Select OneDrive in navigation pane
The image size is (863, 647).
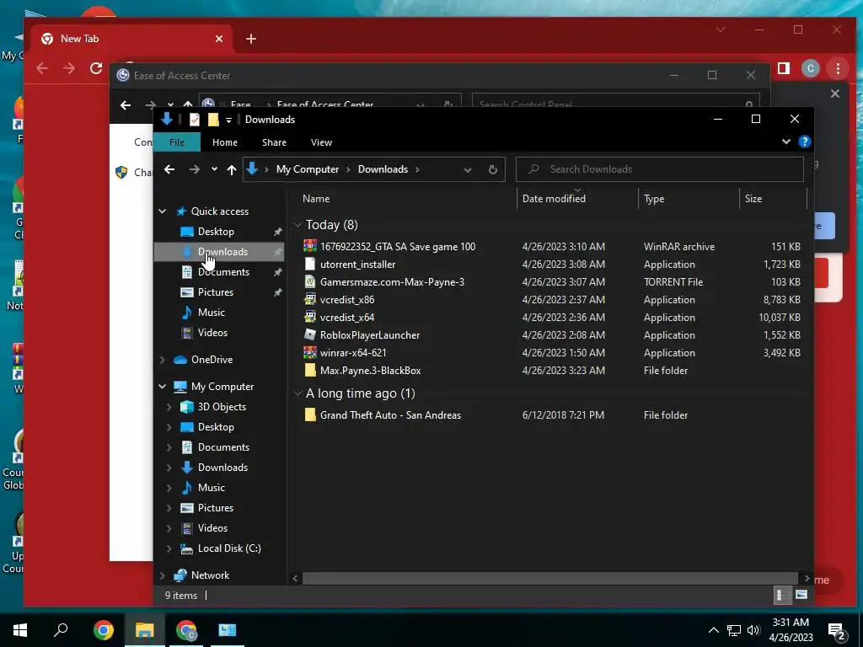click(x=212, y=360)
